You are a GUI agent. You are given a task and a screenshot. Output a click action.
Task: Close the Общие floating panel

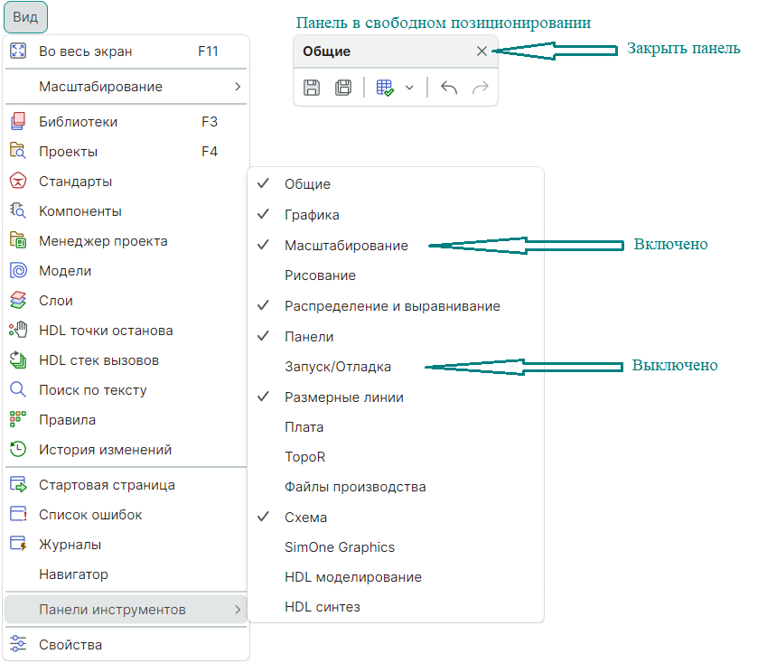pyautogui.click(x=482, y=51)
